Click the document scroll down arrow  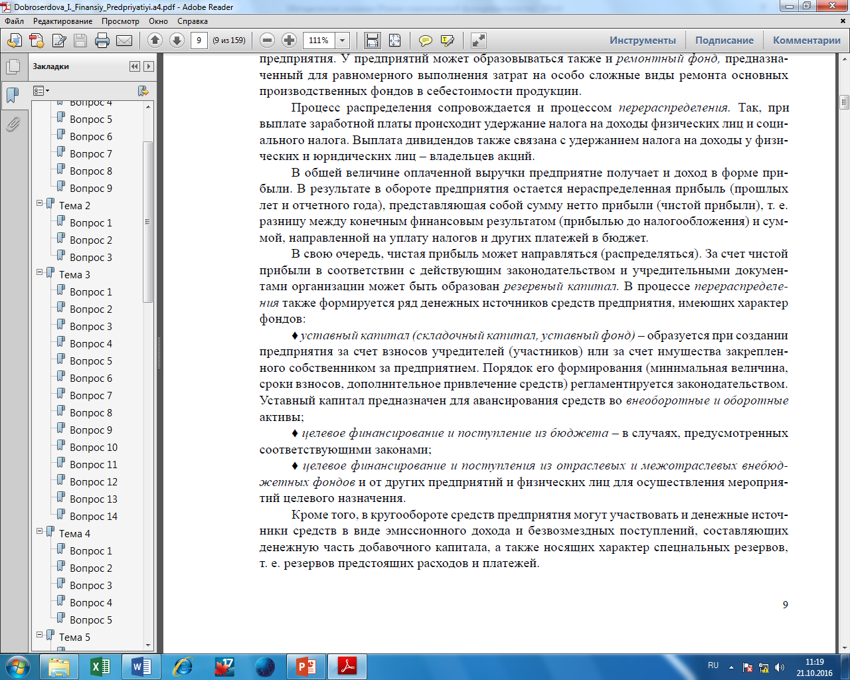[844, 647]
